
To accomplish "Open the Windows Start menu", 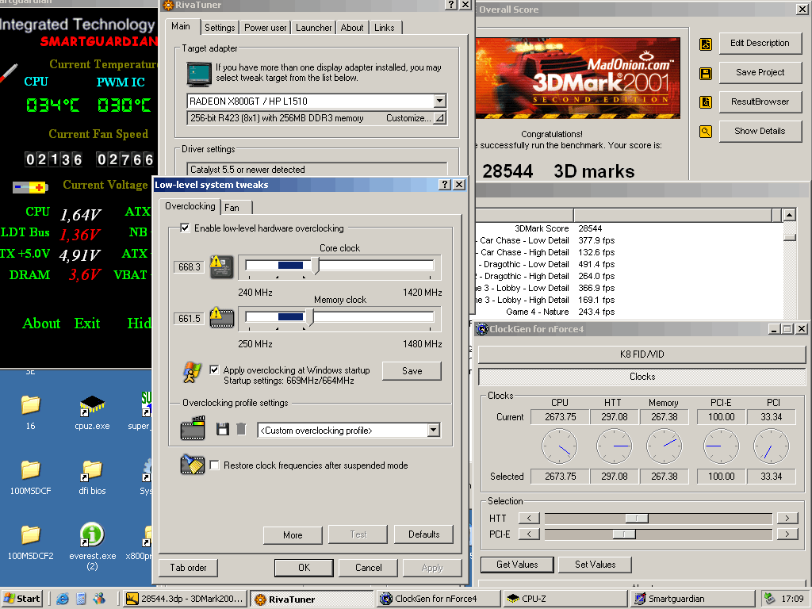I will [x=21, y=599].
